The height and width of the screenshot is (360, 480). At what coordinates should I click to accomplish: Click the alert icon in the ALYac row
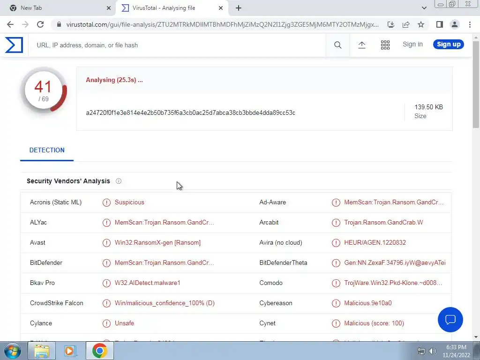coord(106,223)
